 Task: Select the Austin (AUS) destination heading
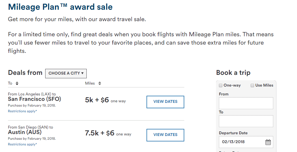tap(25, 132)
